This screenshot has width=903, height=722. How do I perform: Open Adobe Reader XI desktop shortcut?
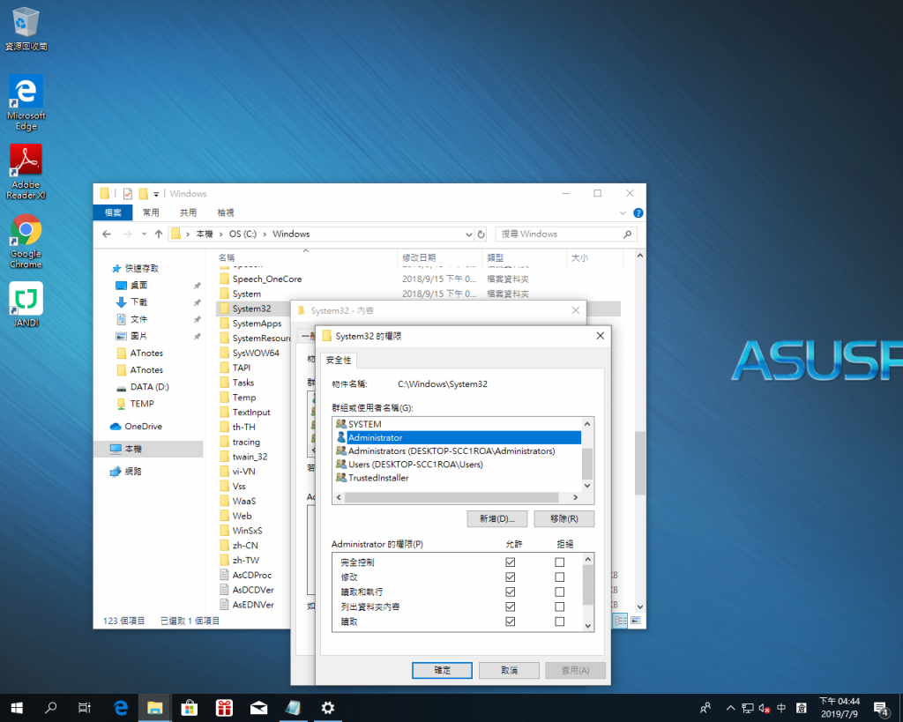26,172
